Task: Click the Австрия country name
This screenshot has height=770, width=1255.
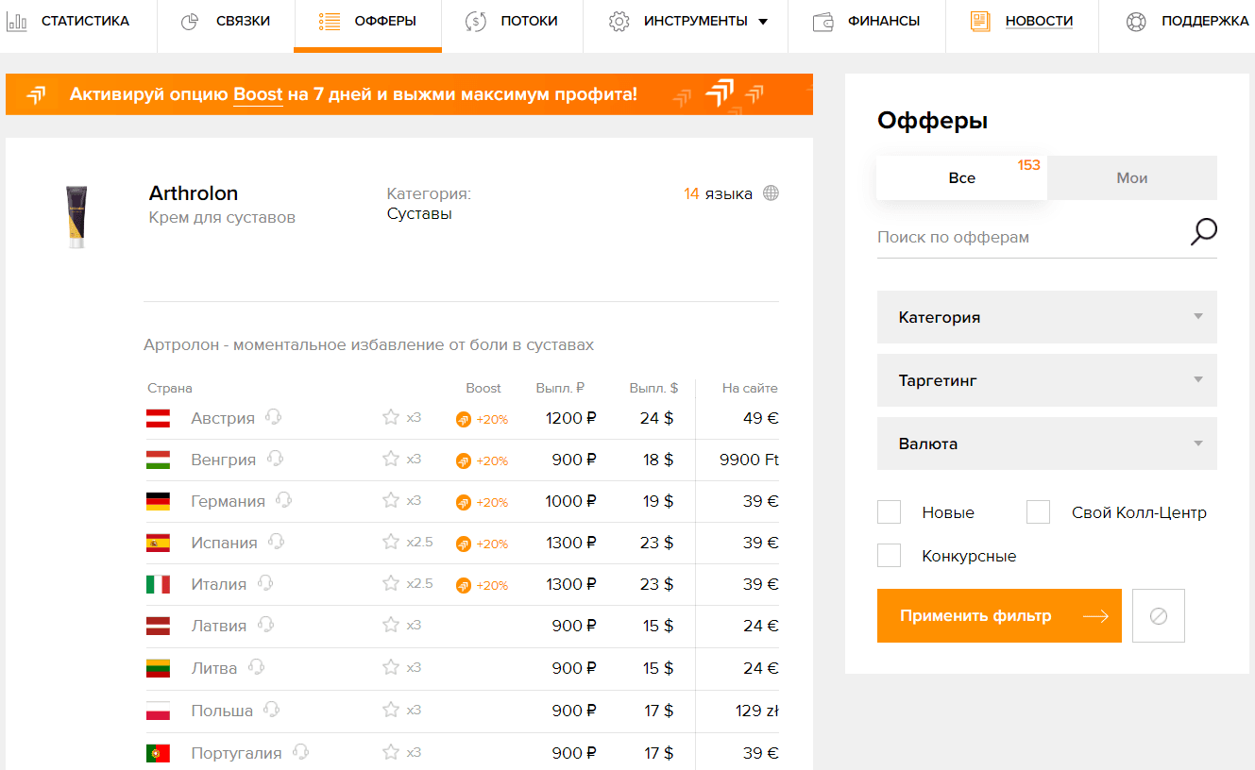Action: pos(223,418)
